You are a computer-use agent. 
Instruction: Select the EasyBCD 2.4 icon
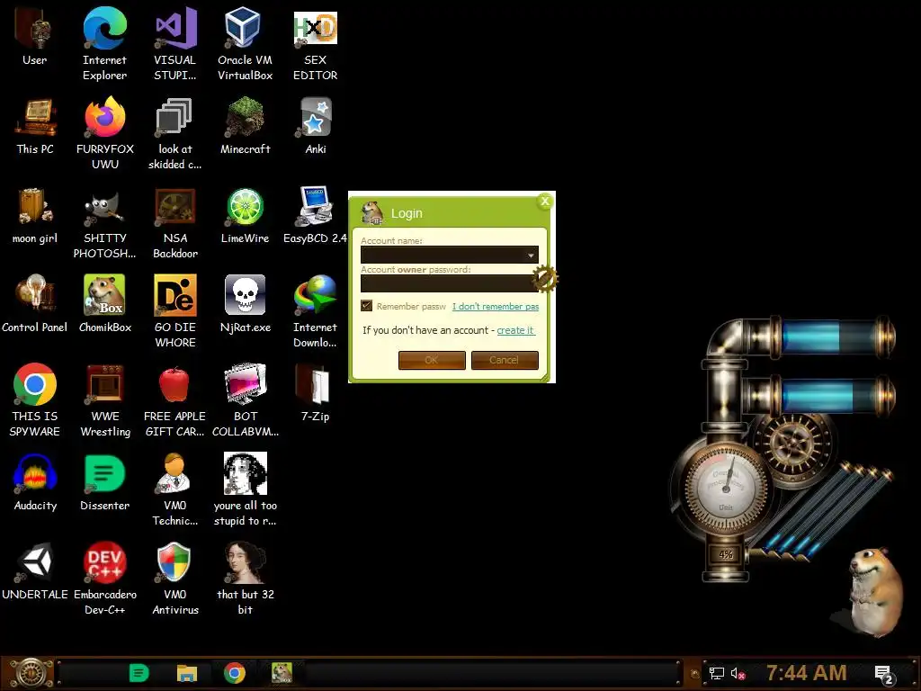(x=316, y=215)
